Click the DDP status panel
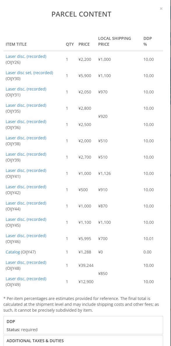 click(83, 325)
